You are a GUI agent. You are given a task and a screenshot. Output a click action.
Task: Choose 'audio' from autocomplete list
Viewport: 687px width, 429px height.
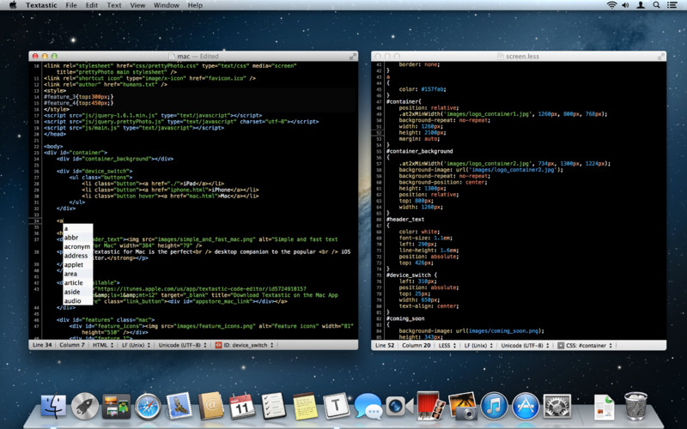78,301
